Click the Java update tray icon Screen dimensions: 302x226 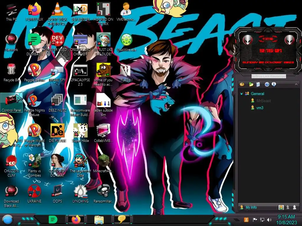pos(246,220)
